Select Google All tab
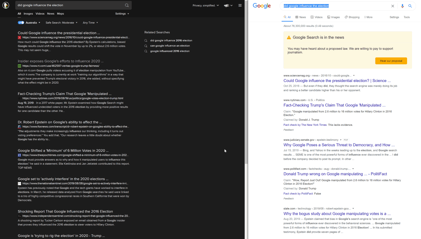The image size is (421, 239). (287, 17)
